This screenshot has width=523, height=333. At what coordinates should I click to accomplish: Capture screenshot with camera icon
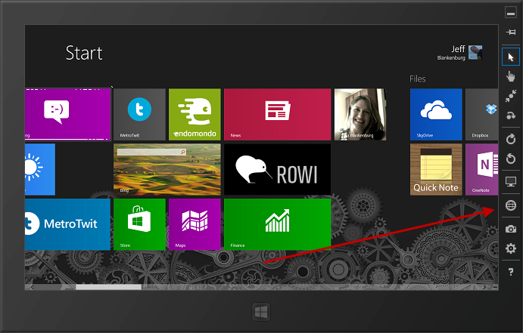tap(511, 229)
